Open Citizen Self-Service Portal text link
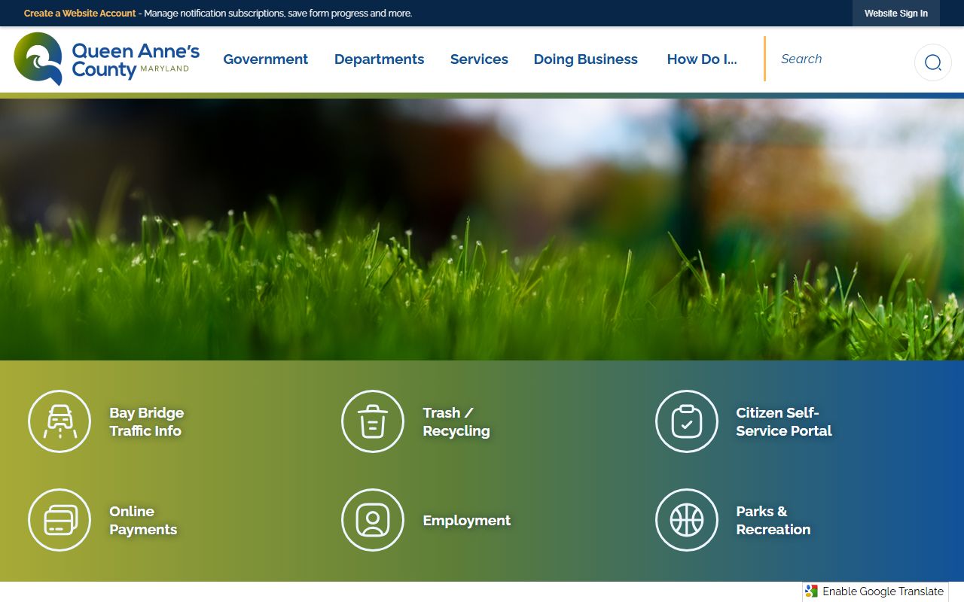Viewport: 964px width, 602px height. pyautogui.click(x=784, y=421)
